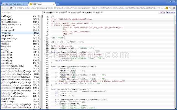Open lang-basic.js file
Image resolution: width=177 pixels, height=110 pixels.
tap(20, 107)
